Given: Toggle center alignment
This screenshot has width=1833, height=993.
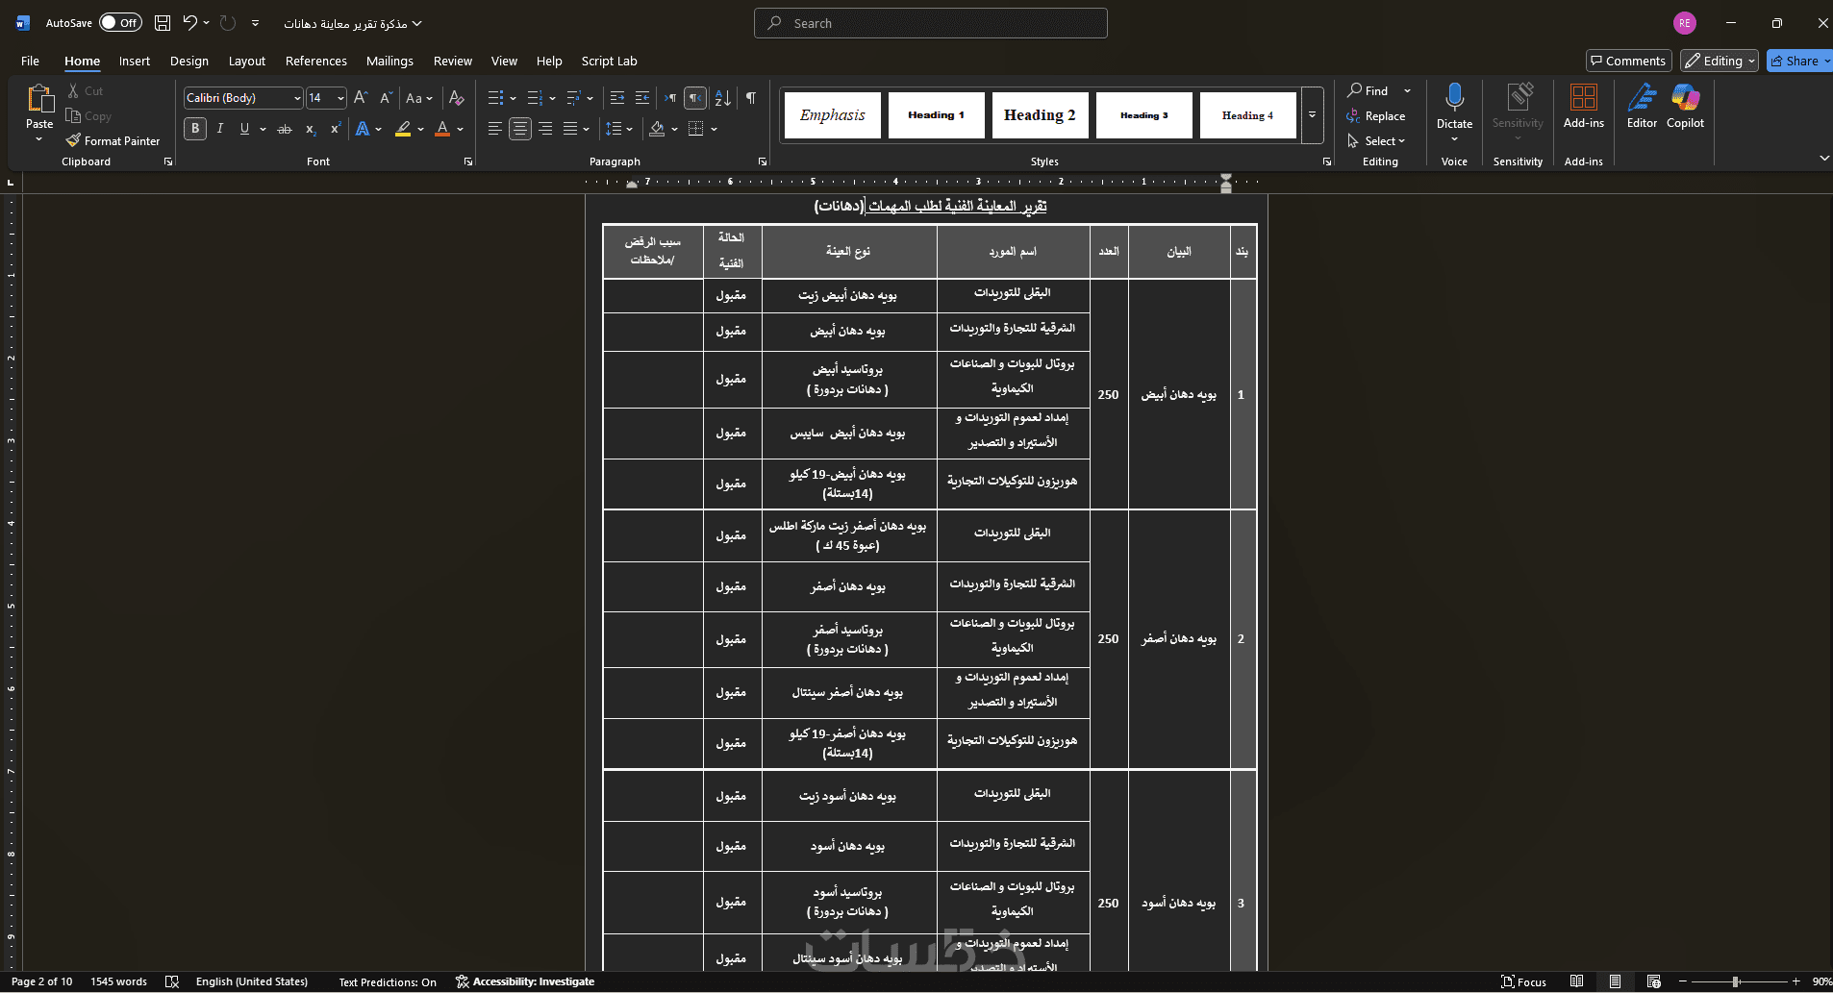Looking at the screenshot, I should click(x=520, y=129).
